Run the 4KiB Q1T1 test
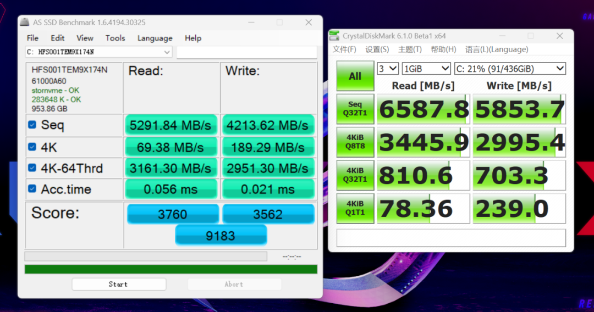 [355, 208]
